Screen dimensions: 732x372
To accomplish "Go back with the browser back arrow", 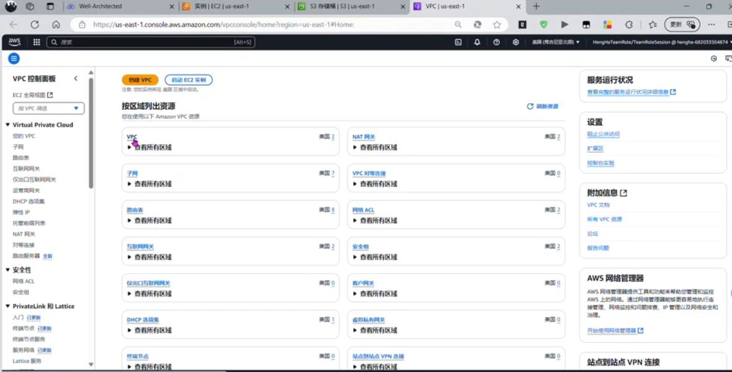I will (x=14, y=24).
